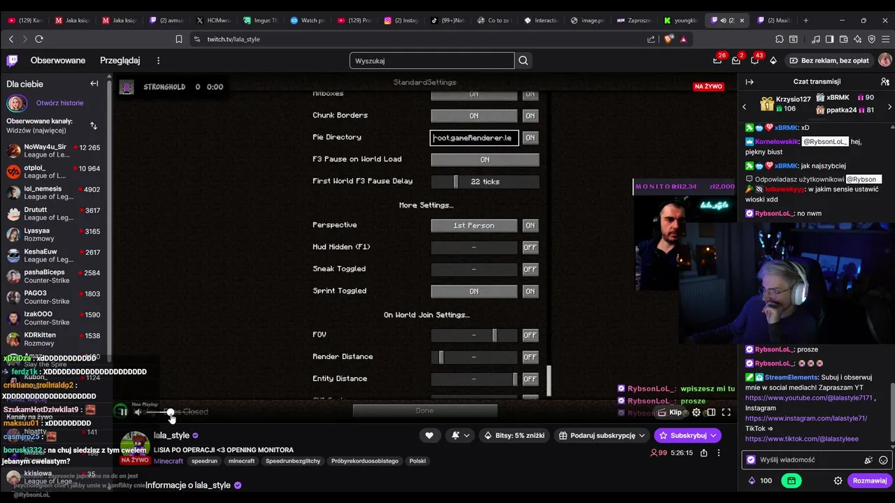
Task: Sort followed channels by viewers
Action: click(x=94, y=126)
